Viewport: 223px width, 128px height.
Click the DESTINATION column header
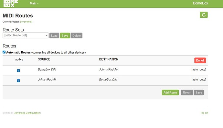click(x=109, y=59)
